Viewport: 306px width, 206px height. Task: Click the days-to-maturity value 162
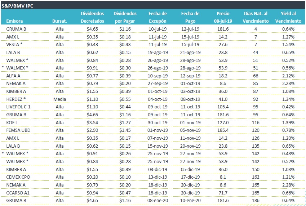click(x=256, y=177)
